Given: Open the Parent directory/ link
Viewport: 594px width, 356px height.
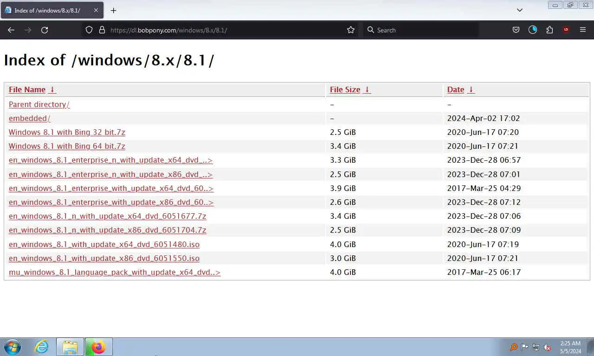Looking at the screenshot, I should point(39,104).
